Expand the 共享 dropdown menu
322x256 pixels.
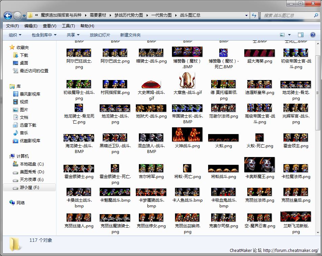(73, 35)
